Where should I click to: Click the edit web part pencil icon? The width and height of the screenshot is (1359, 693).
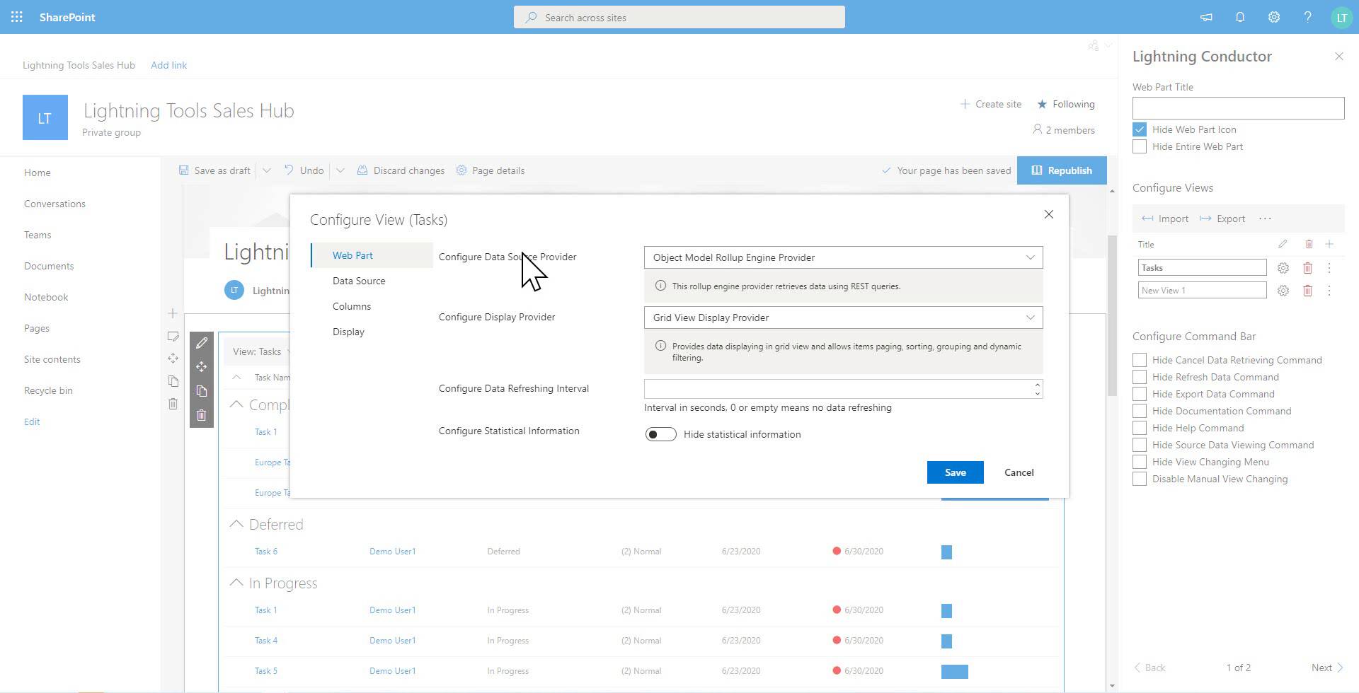(x=202, y=343)
